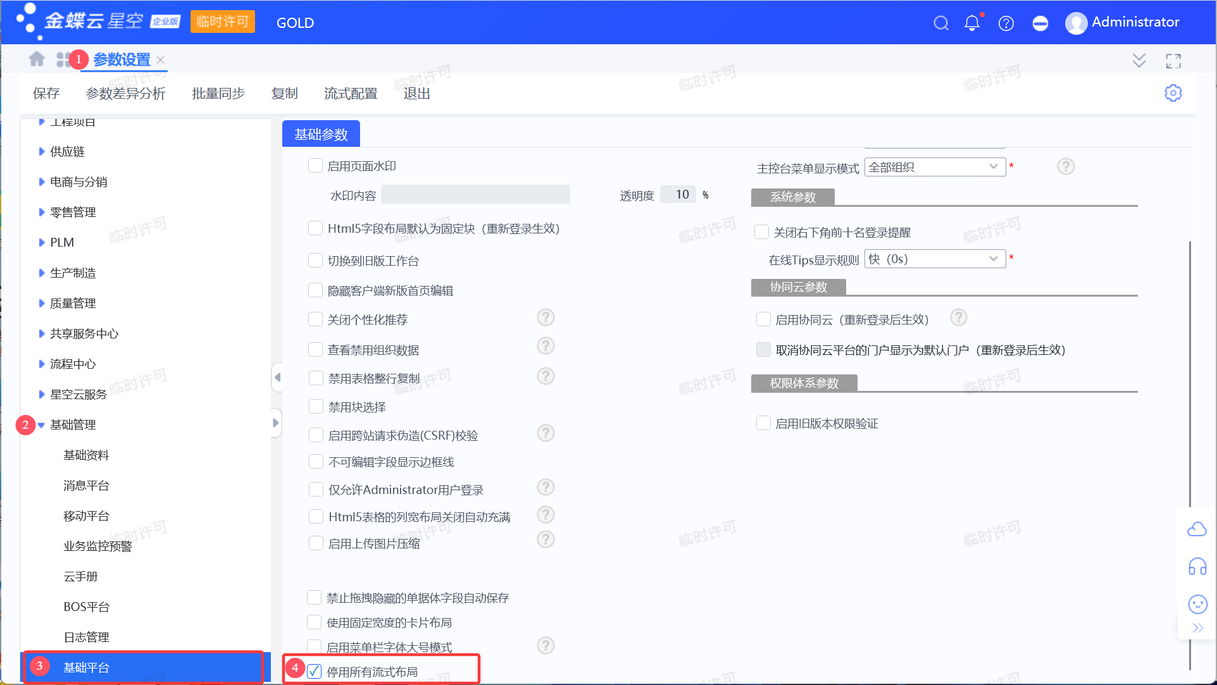Open 主控台菜单显示模式 dropdown
1217x685 pixels.
pyautogui.click(x=935, y=167)
